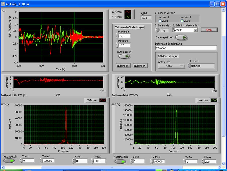
Task: Open the COM6 Schnittstelle dropdown
Action: coord(195,30)
